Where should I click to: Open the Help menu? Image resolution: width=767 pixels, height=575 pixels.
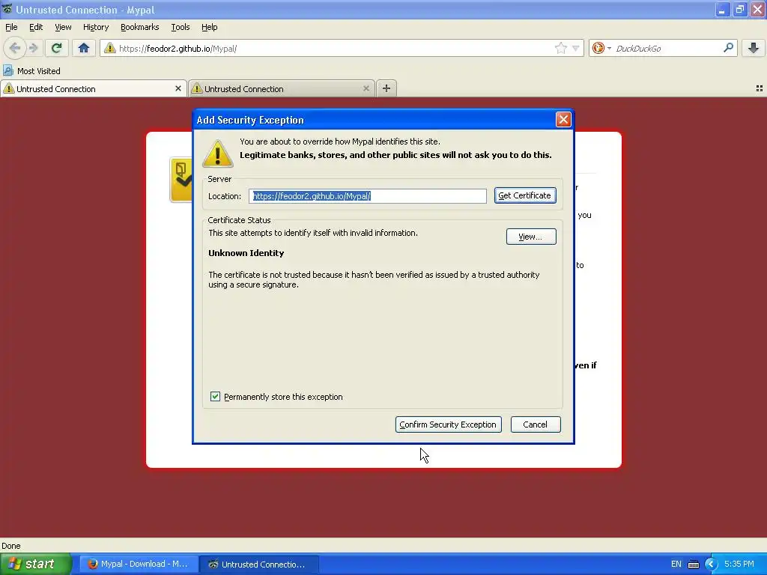210,27
